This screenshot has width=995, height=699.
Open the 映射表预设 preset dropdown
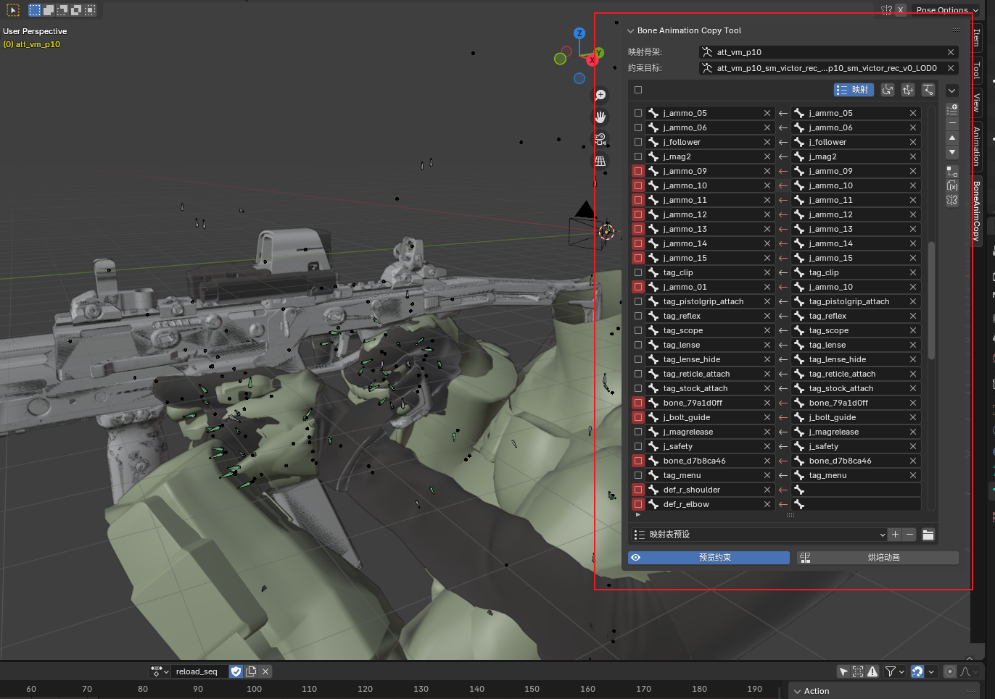758,535
